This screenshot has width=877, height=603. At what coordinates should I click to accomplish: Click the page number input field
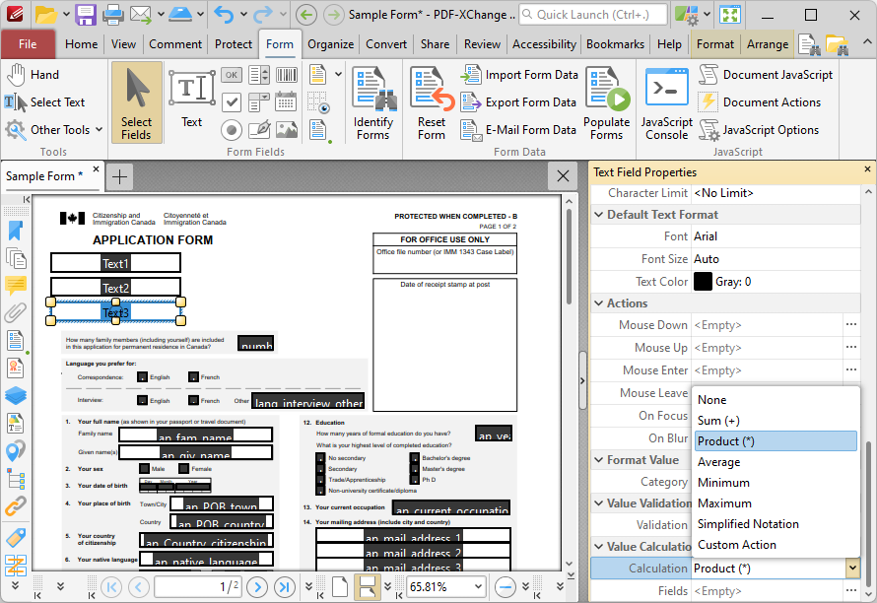[198, 587]
